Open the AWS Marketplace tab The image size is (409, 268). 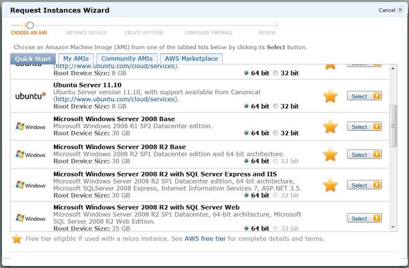tap(191, 59)
